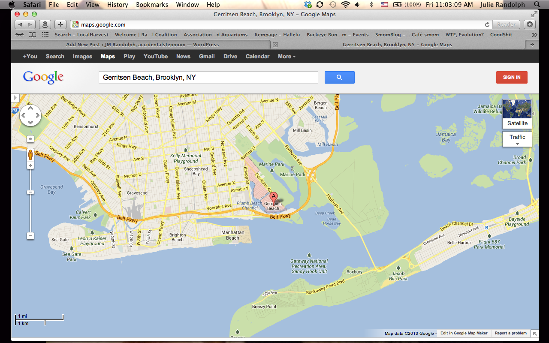Click the map pan navigation control
The width and height of the screenshot is (549, 343).
(30, 115)
